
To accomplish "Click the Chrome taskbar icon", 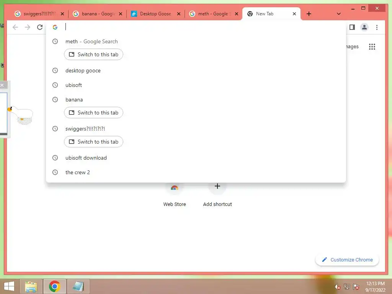I will tap(55, 286).
